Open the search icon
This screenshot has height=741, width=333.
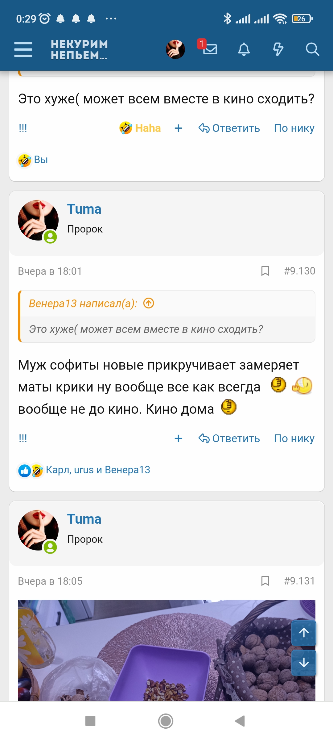point(312,49)
